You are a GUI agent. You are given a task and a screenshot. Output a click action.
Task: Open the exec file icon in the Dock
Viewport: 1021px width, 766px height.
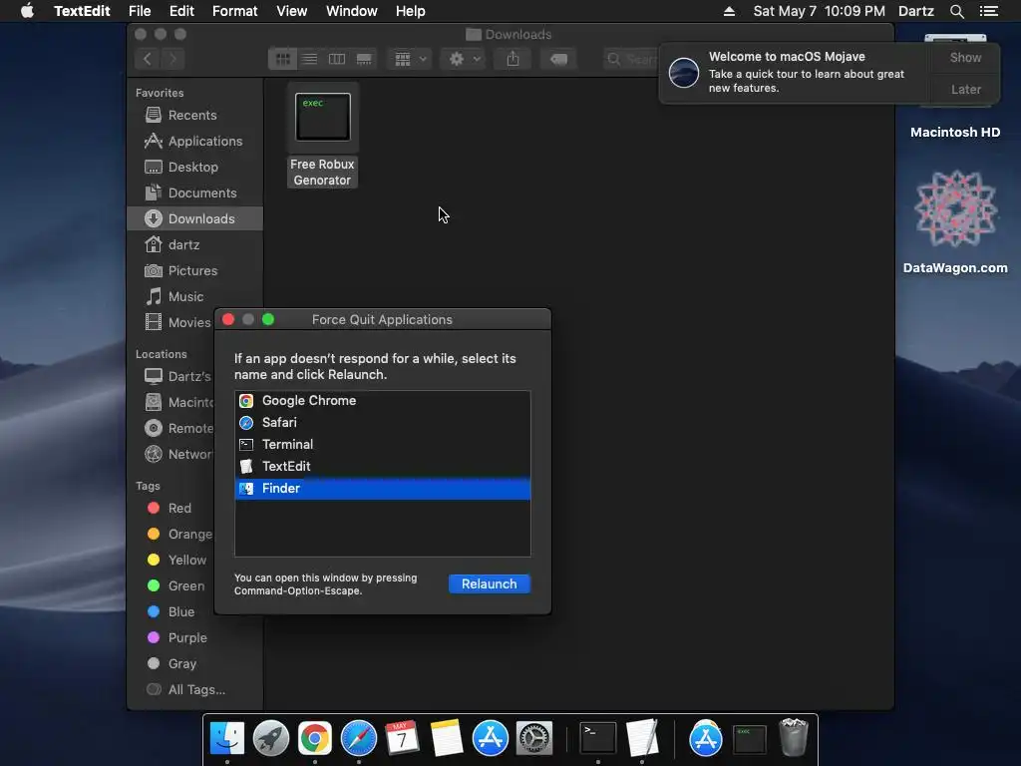tap(750, 739)
